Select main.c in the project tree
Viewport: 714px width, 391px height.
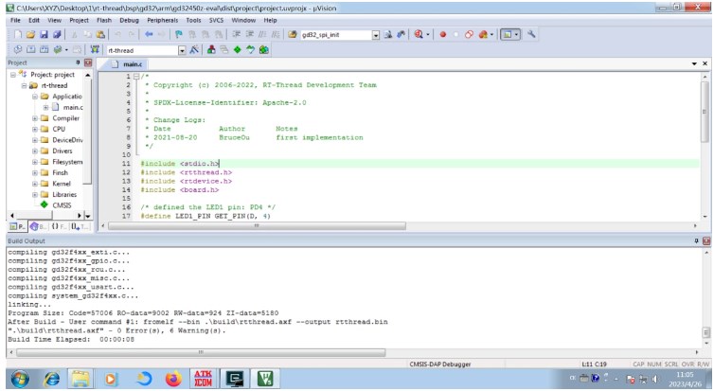(72, 107)
